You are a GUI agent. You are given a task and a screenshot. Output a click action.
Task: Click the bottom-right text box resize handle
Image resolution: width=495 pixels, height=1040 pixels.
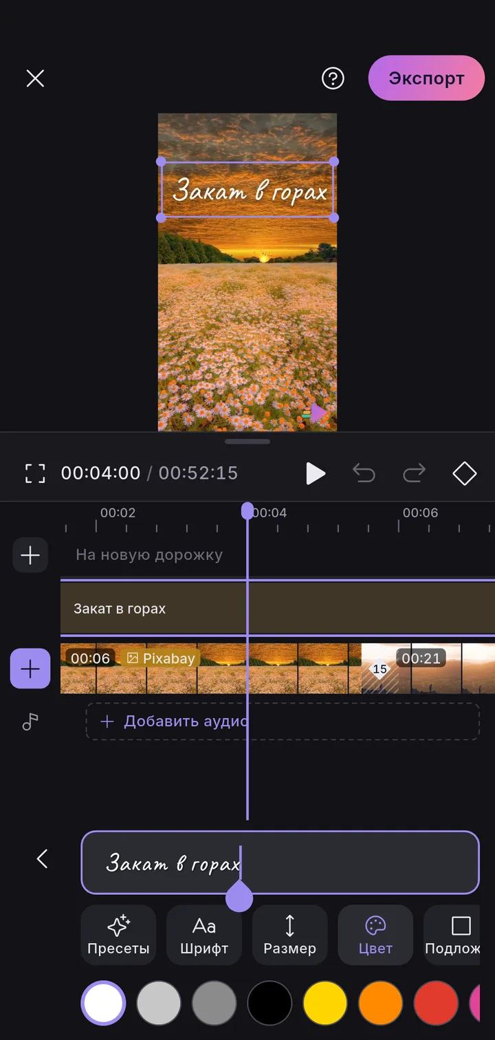point(333,217)
